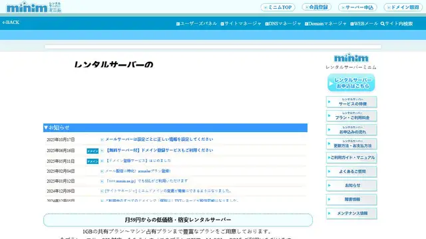Screen dimensions: 426x239
Task: Click the sidebar minim logo
Action: point(351,58)
